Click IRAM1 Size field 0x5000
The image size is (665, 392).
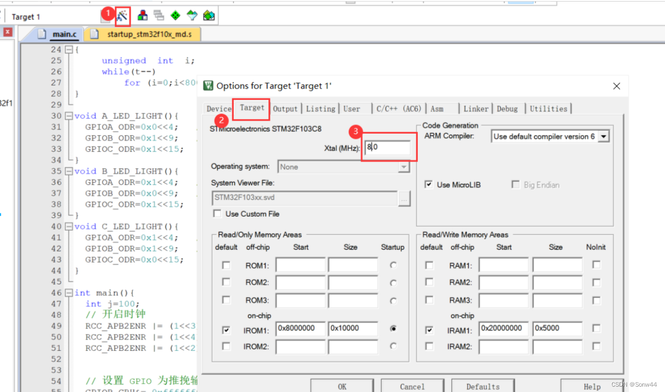click(557, 328)
